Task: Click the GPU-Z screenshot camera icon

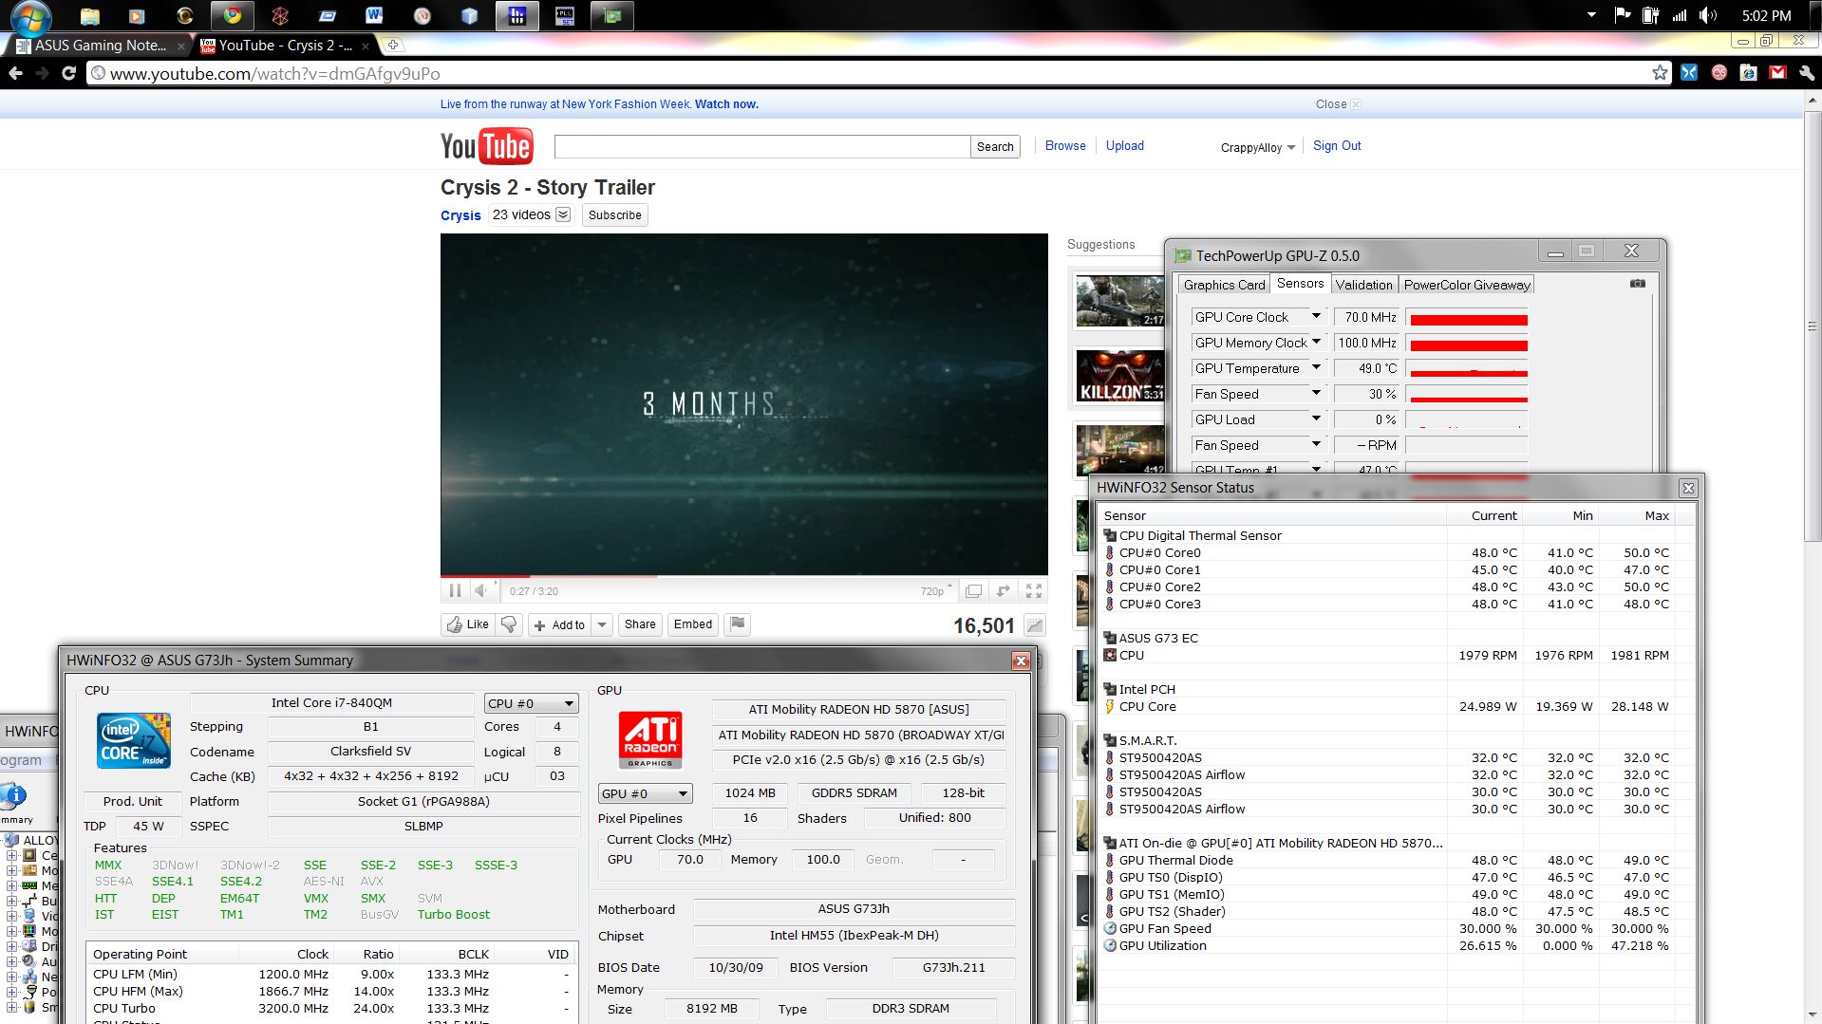Action: pos(1638,284)
